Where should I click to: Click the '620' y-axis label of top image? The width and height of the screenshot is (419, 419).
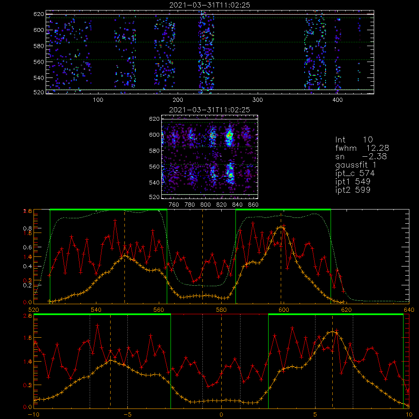tap(39, 14)
